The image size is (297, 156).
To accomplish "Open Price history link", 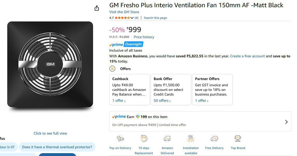I will coord(144,37).
